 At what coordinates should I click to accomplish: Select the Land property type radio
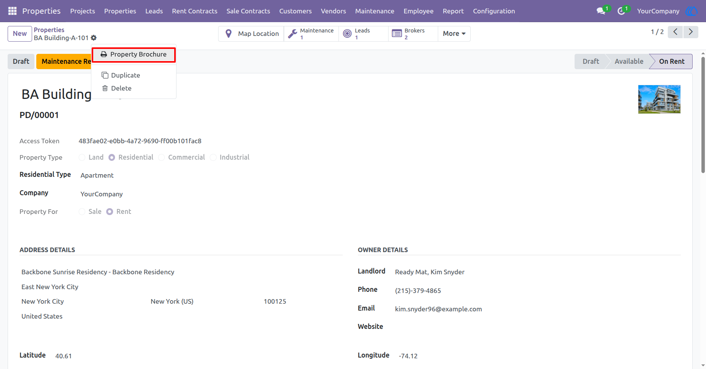(82, 157)
